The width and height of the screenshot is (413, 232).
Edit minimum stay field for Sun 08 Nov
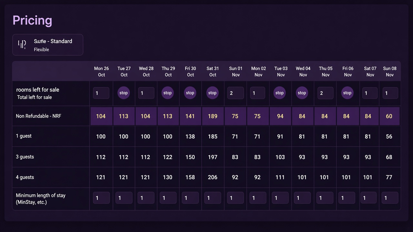(x=390, y=198)
